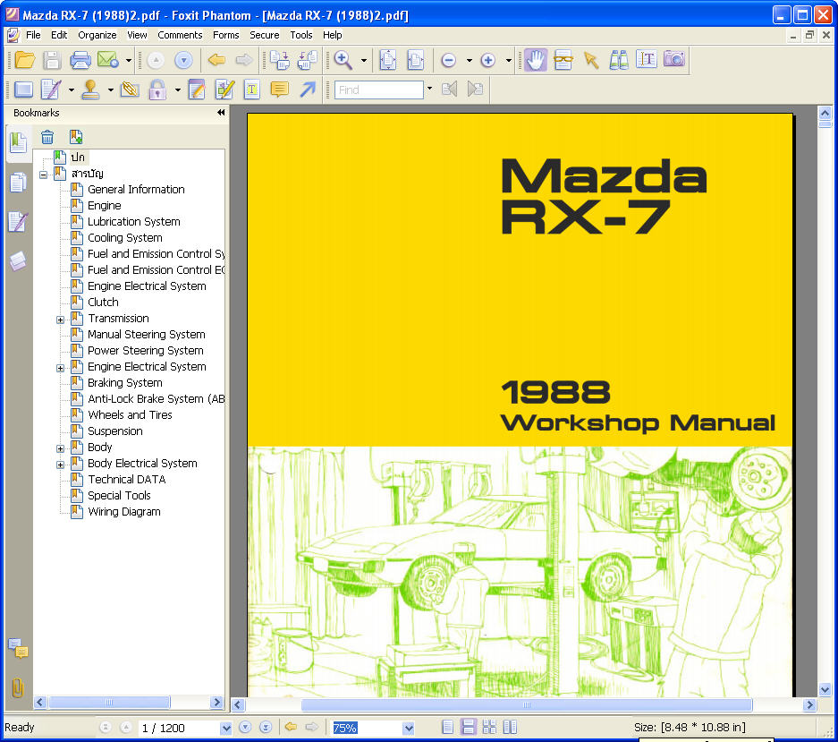Open the Forms menu
The width and height of the screenshot is (838, 742).
click(225, 35)
